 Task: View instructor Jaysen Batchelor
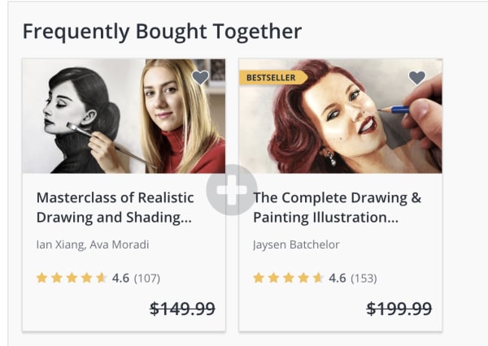click(x=296, y=244)
